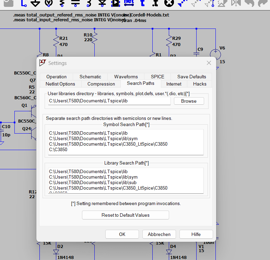The image size is (270, 260).
Task: Select the Capacitor placement tool
Action: coord(75,3)
